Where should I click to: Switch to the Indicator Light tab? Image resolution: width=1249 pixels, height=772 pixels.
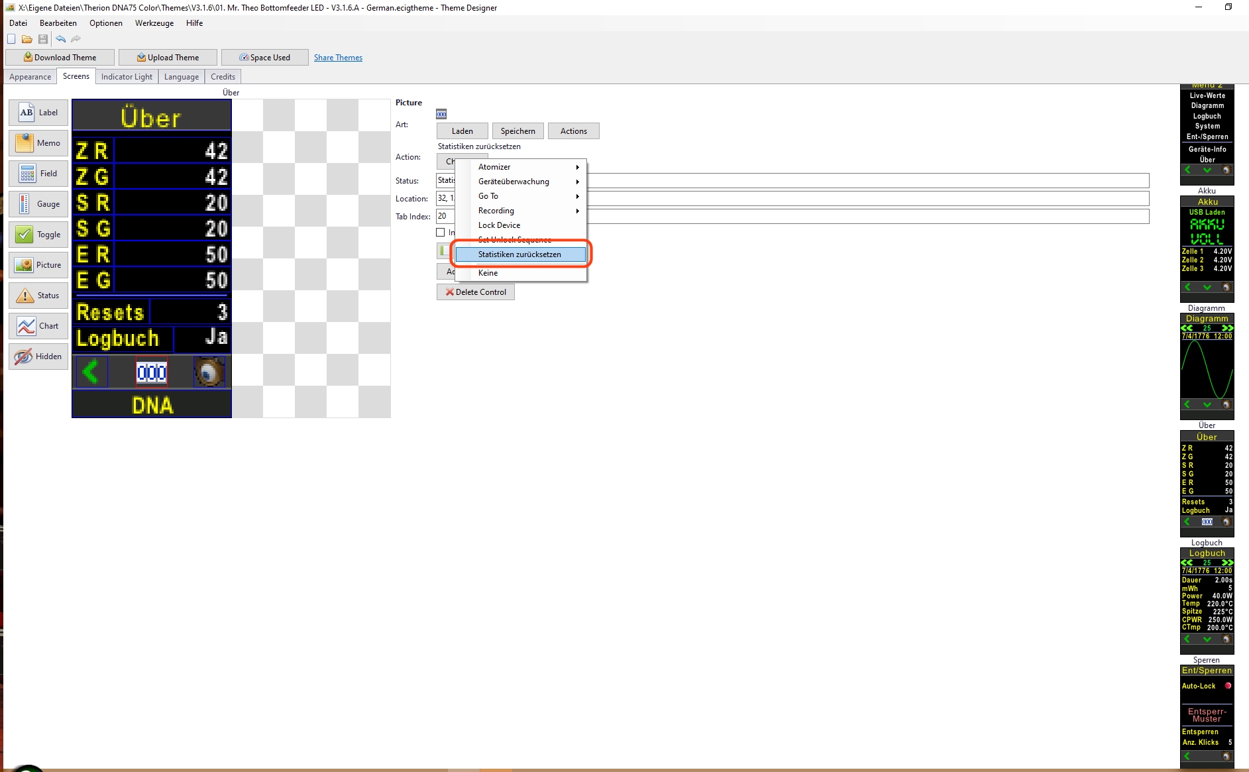coord(127,77)
